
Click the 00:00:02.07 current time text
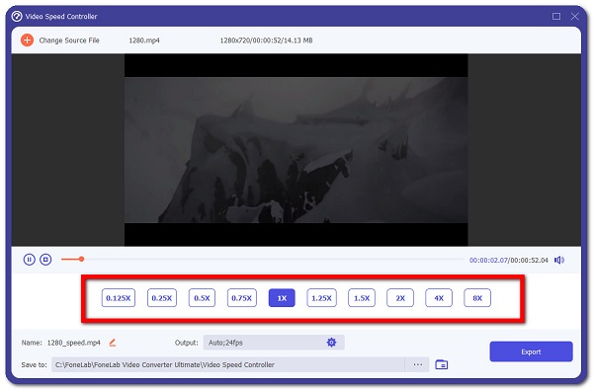click(488, 260)
